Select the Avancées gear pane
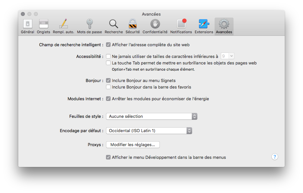This screenshot has height=193, width=303. pos(224,26)
